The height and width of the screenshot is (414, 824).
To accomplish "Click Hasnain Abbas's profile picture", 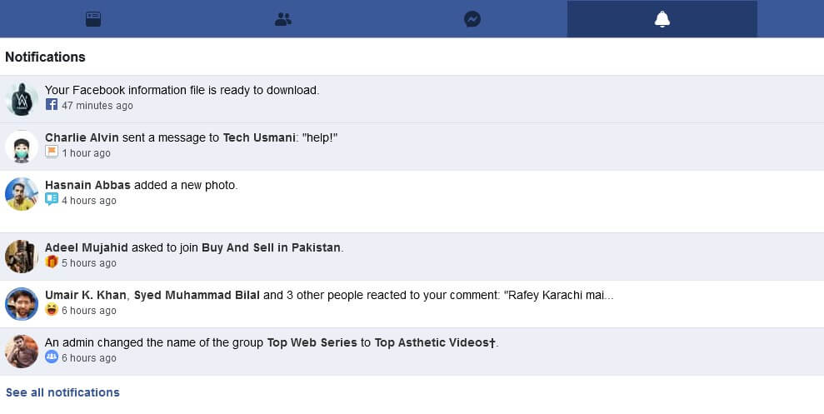I will (22, 194).
